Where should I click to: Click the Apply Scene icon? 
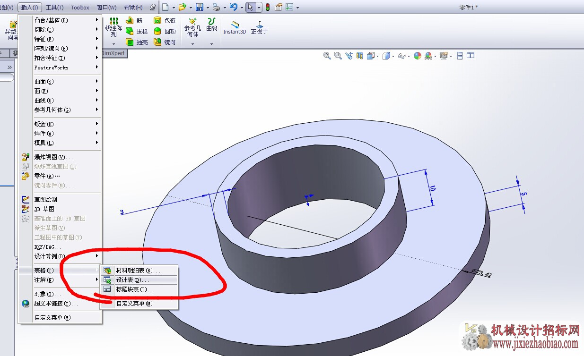pos(428,56)
